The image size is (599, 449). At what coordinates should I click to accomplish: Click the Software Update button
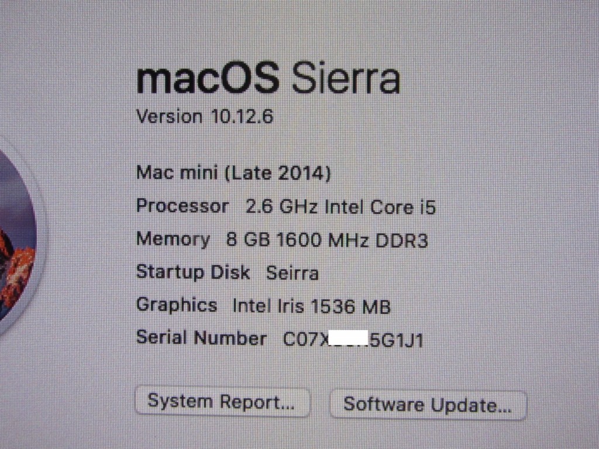[x=428, y=405]
